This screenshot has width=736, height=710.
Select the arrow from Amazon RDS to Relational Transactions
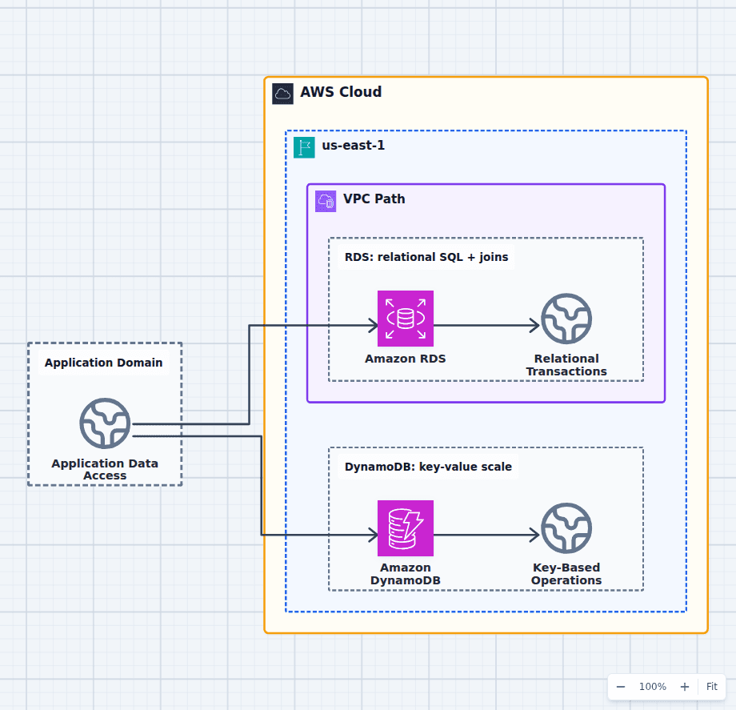point(487,325)
